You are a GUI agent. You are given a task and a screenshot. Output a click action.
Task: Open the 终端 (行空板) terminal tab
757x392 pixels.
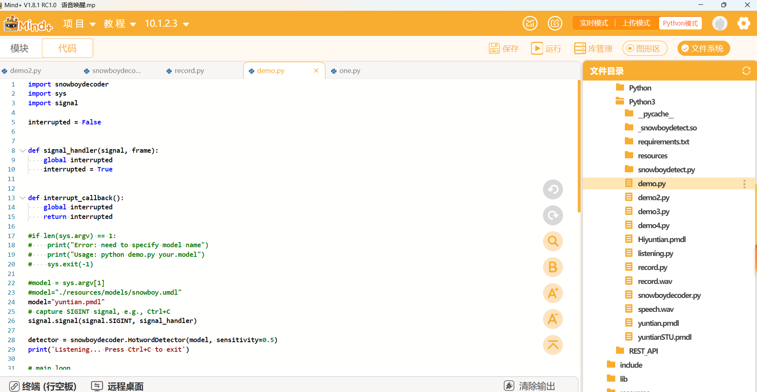pos(43,386)
